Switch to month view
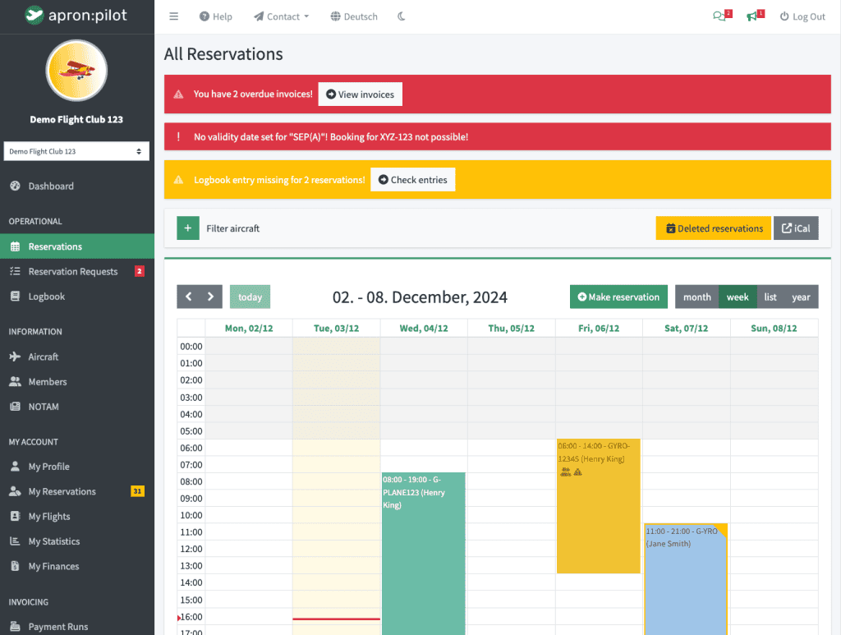This screenshot has height=635, width=841. point(696,297)
